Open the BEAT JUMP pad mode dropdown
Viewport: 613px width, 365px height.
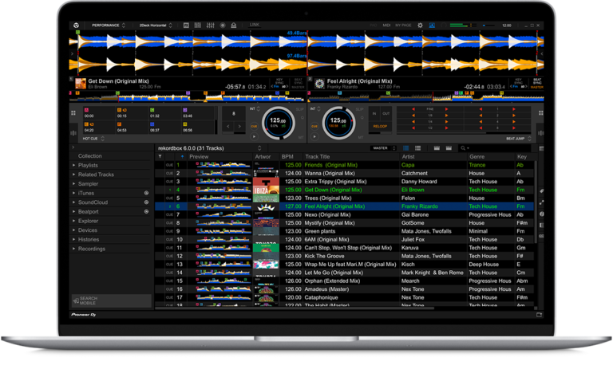tap(518, 139)
